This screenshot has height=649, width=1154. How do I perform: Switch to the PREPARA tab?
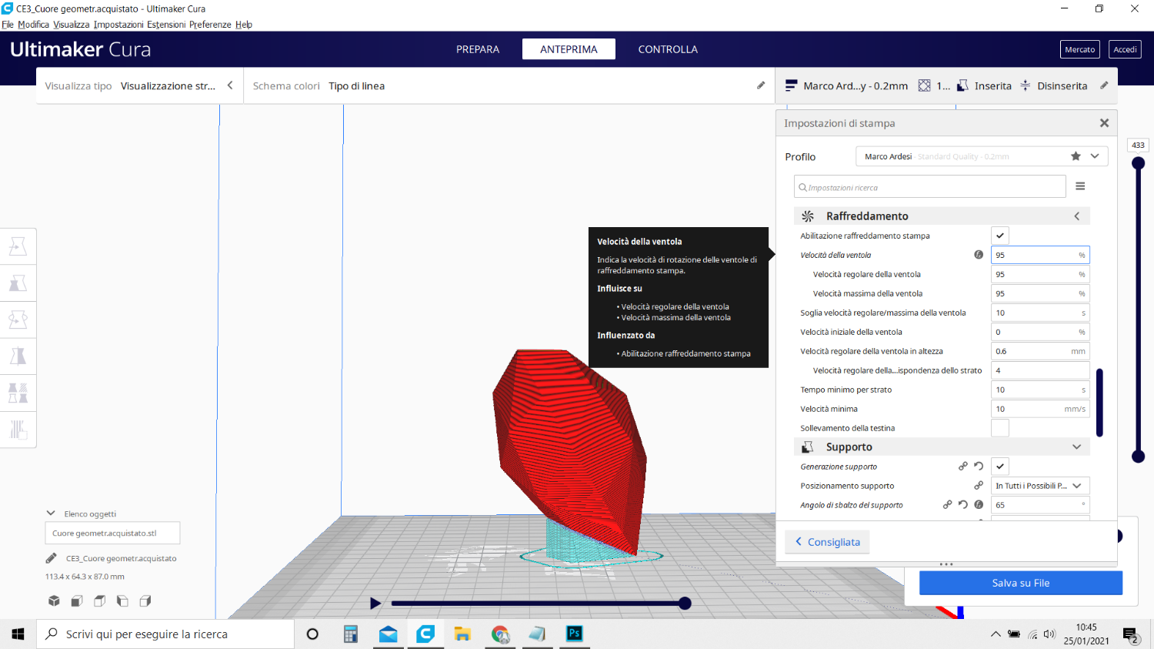pyautogui.click(x=478, y=49)
